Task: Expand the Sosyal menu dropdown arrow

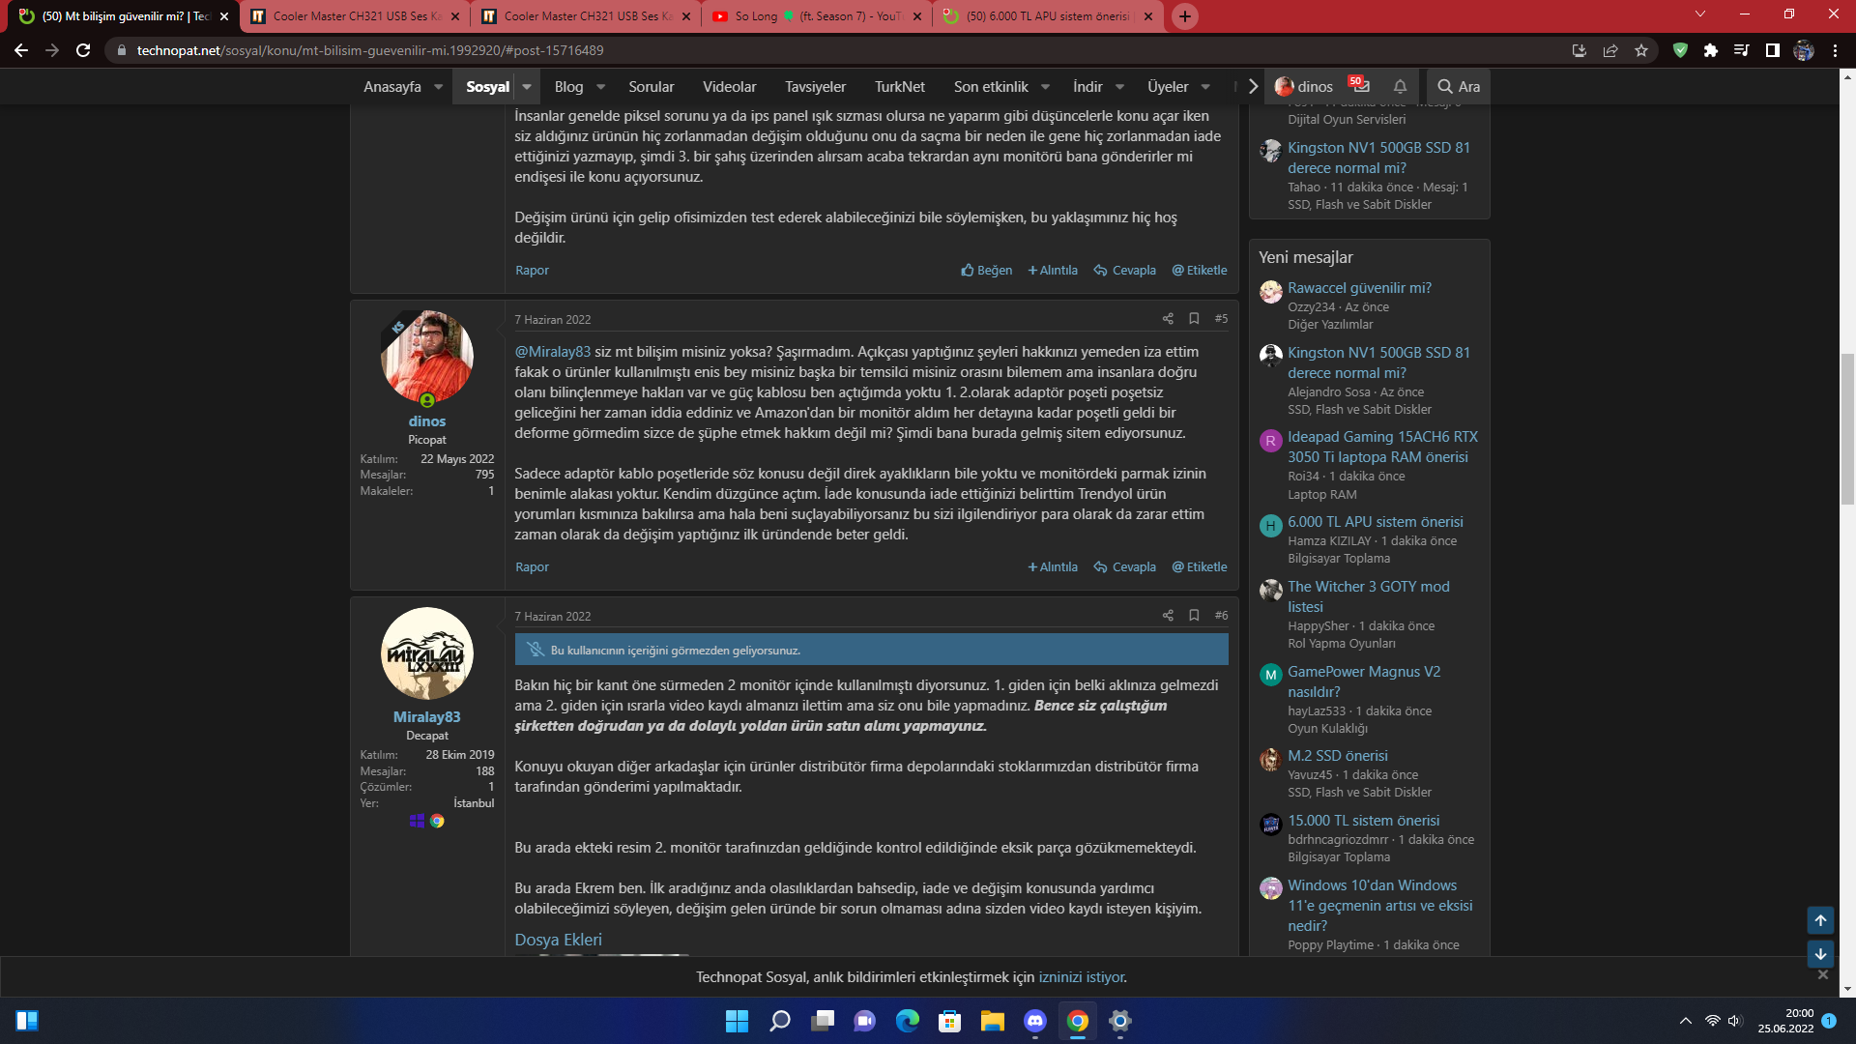Action: (x=527, y=86)
